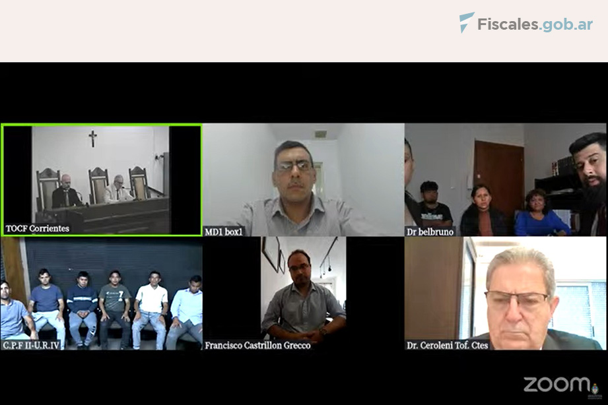Image resolution: width=608 pixels, height=405 pixels.
Task: Open the Fiscales.gob.ar site name link
Action: click(x=535, y=24)
